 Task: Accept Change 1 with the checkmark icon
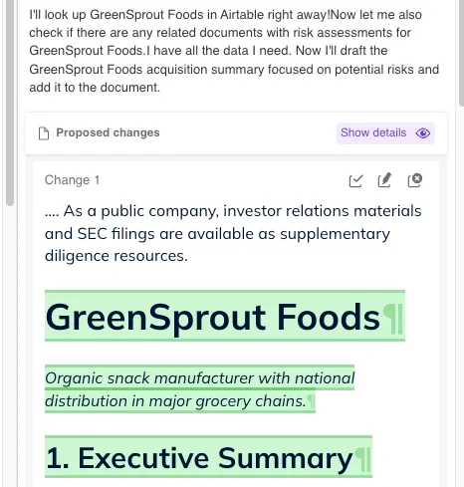click(355, 180)
